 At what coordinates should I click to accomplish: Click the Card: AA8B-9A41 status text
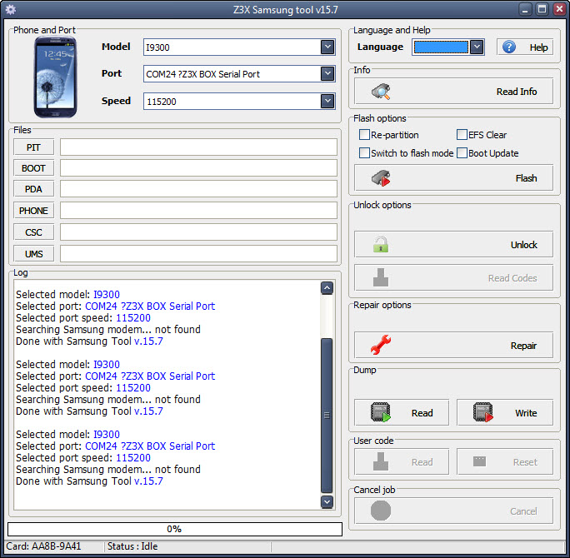point(43,546)
